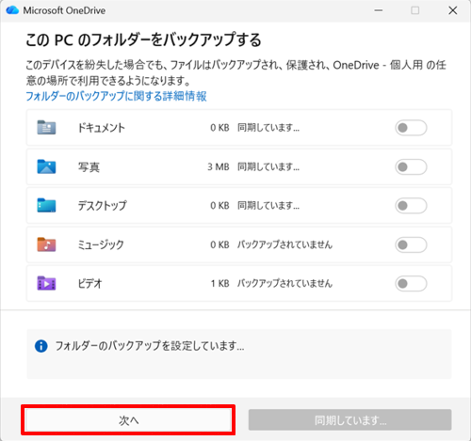Select the ドキュメント row label

[x=101, y=128]
